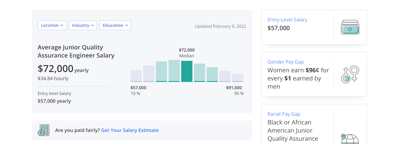This screenshot has height=144, width=393.
Task: Select the light teal bar just right of median
Action: (199, 73)
